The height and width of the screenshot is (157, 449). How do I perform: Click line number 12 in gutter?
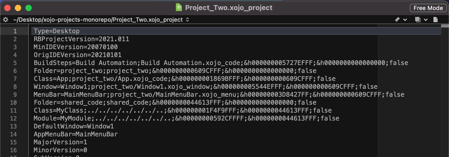[x=13, y=118]
